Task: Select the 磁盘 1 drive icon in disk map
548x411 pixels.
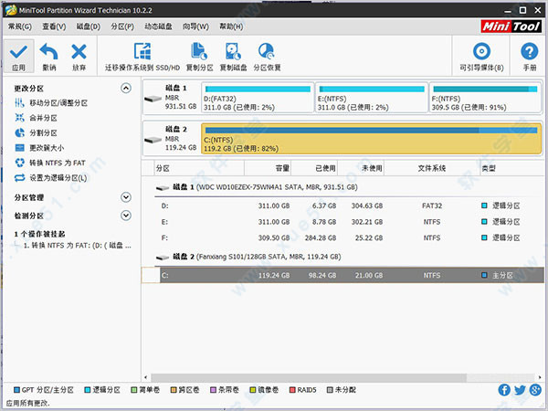Action: tap(153, 99)
